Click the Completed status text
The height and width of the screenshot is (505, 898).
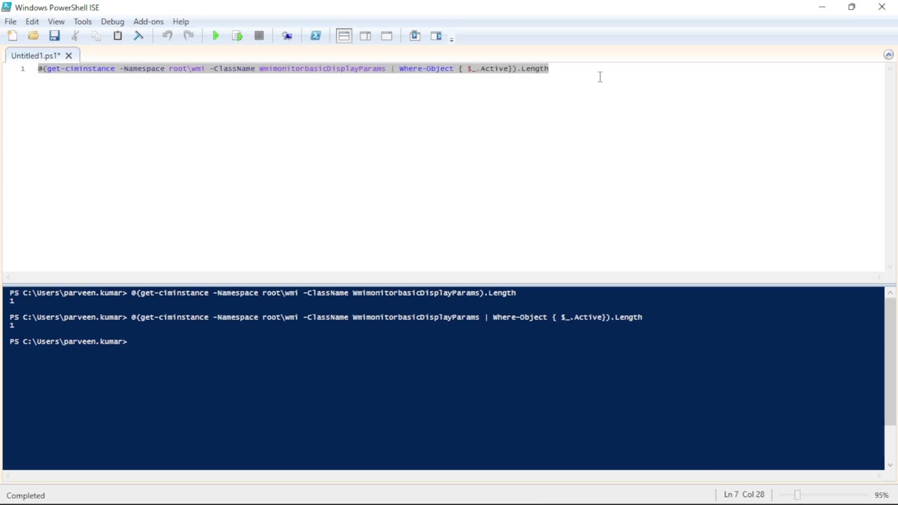pyautogui.click(x=26, y=495)
